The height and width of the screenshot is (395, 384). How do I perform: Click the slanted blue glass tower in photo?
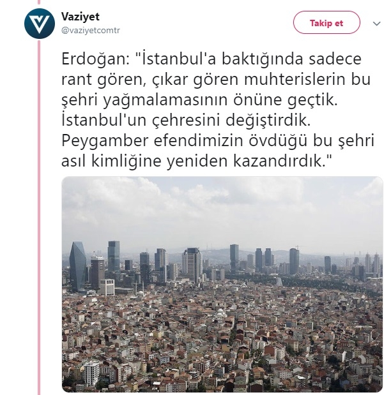click(x=78, y=265)
